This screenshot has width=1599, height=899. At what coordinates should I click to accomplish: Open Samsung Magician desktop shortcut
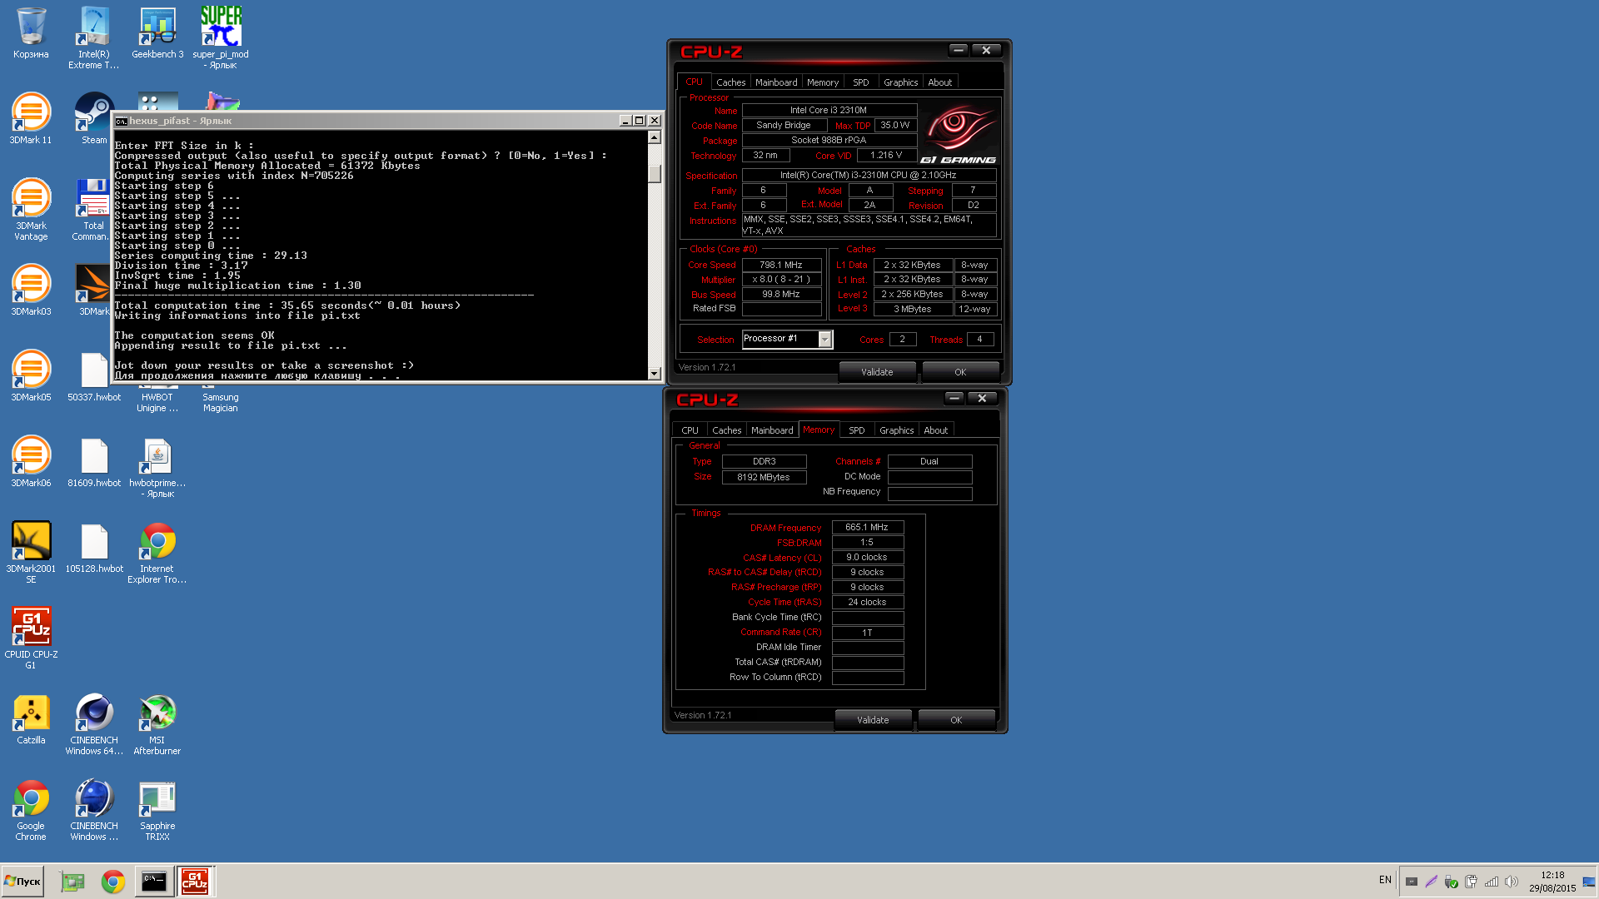[x=221, y=402]
